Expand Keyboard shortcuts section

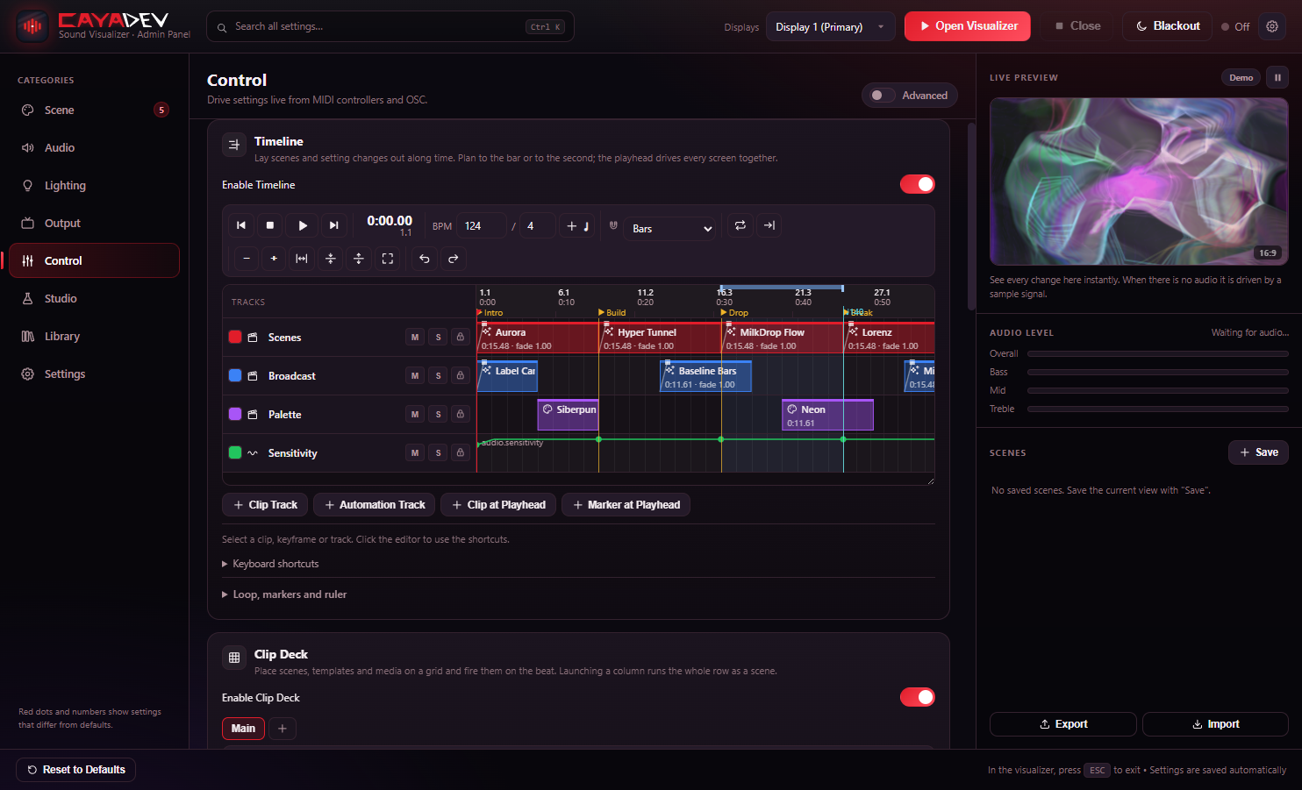[x=271, y=564]
